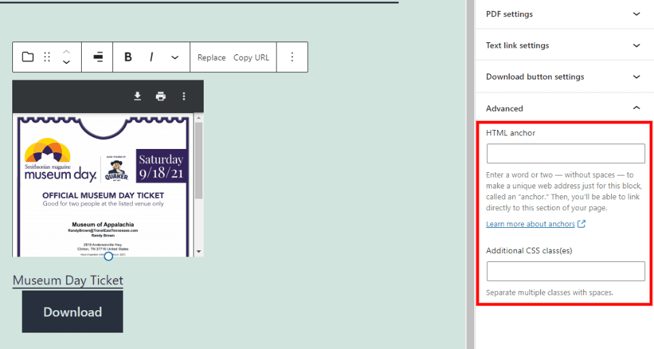Click the 'HTML anchor' label
Image resolution: width=654 pixels, height=349 pixels.
[510, 133]
